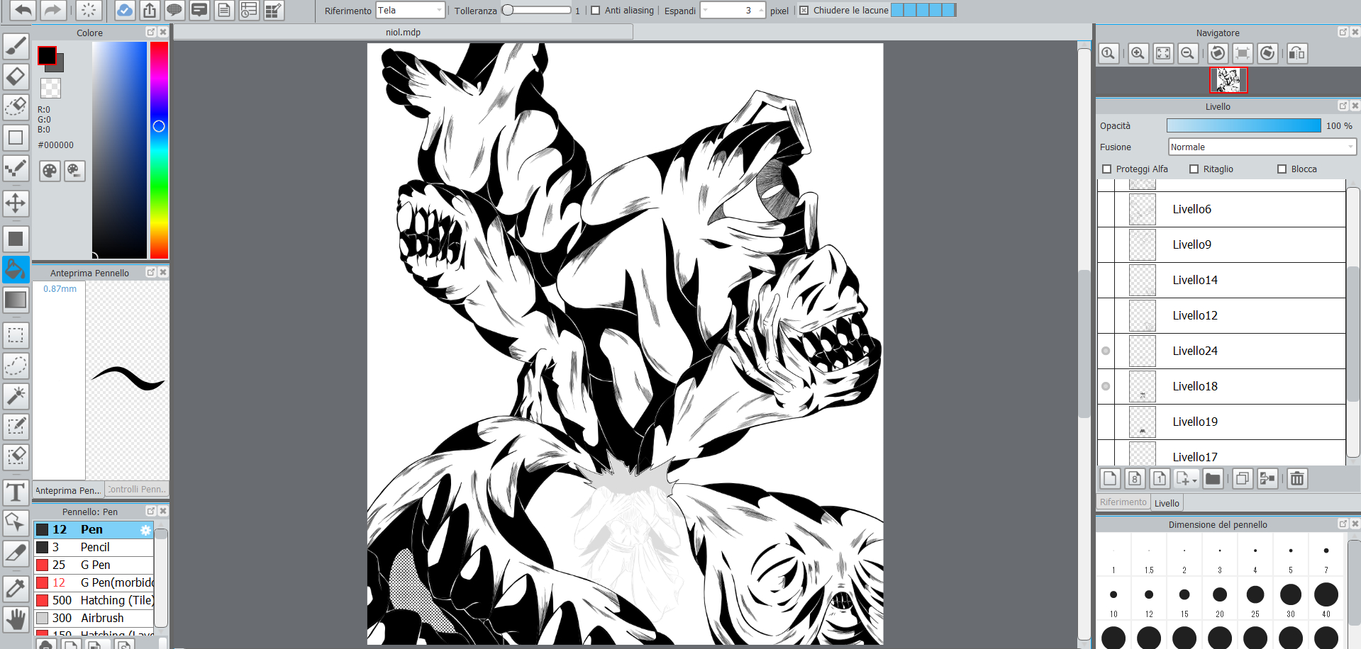Image resolution: width=1361 pixels, height=649 pixels.
Task: Click the zoom in icon in Navigator
Action: coord(1138,54)
